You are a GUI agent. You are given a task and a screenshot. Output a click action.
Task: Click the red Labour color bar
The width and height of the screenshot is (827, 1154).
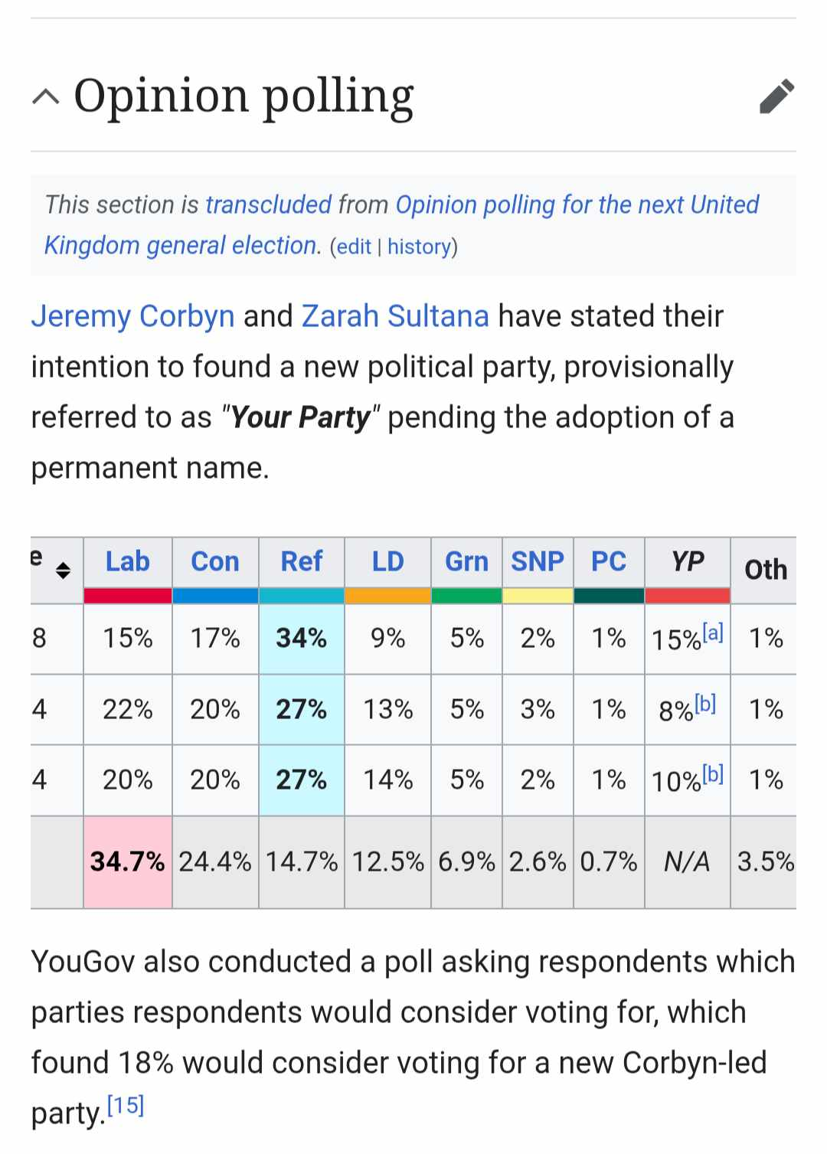(128, 596)
